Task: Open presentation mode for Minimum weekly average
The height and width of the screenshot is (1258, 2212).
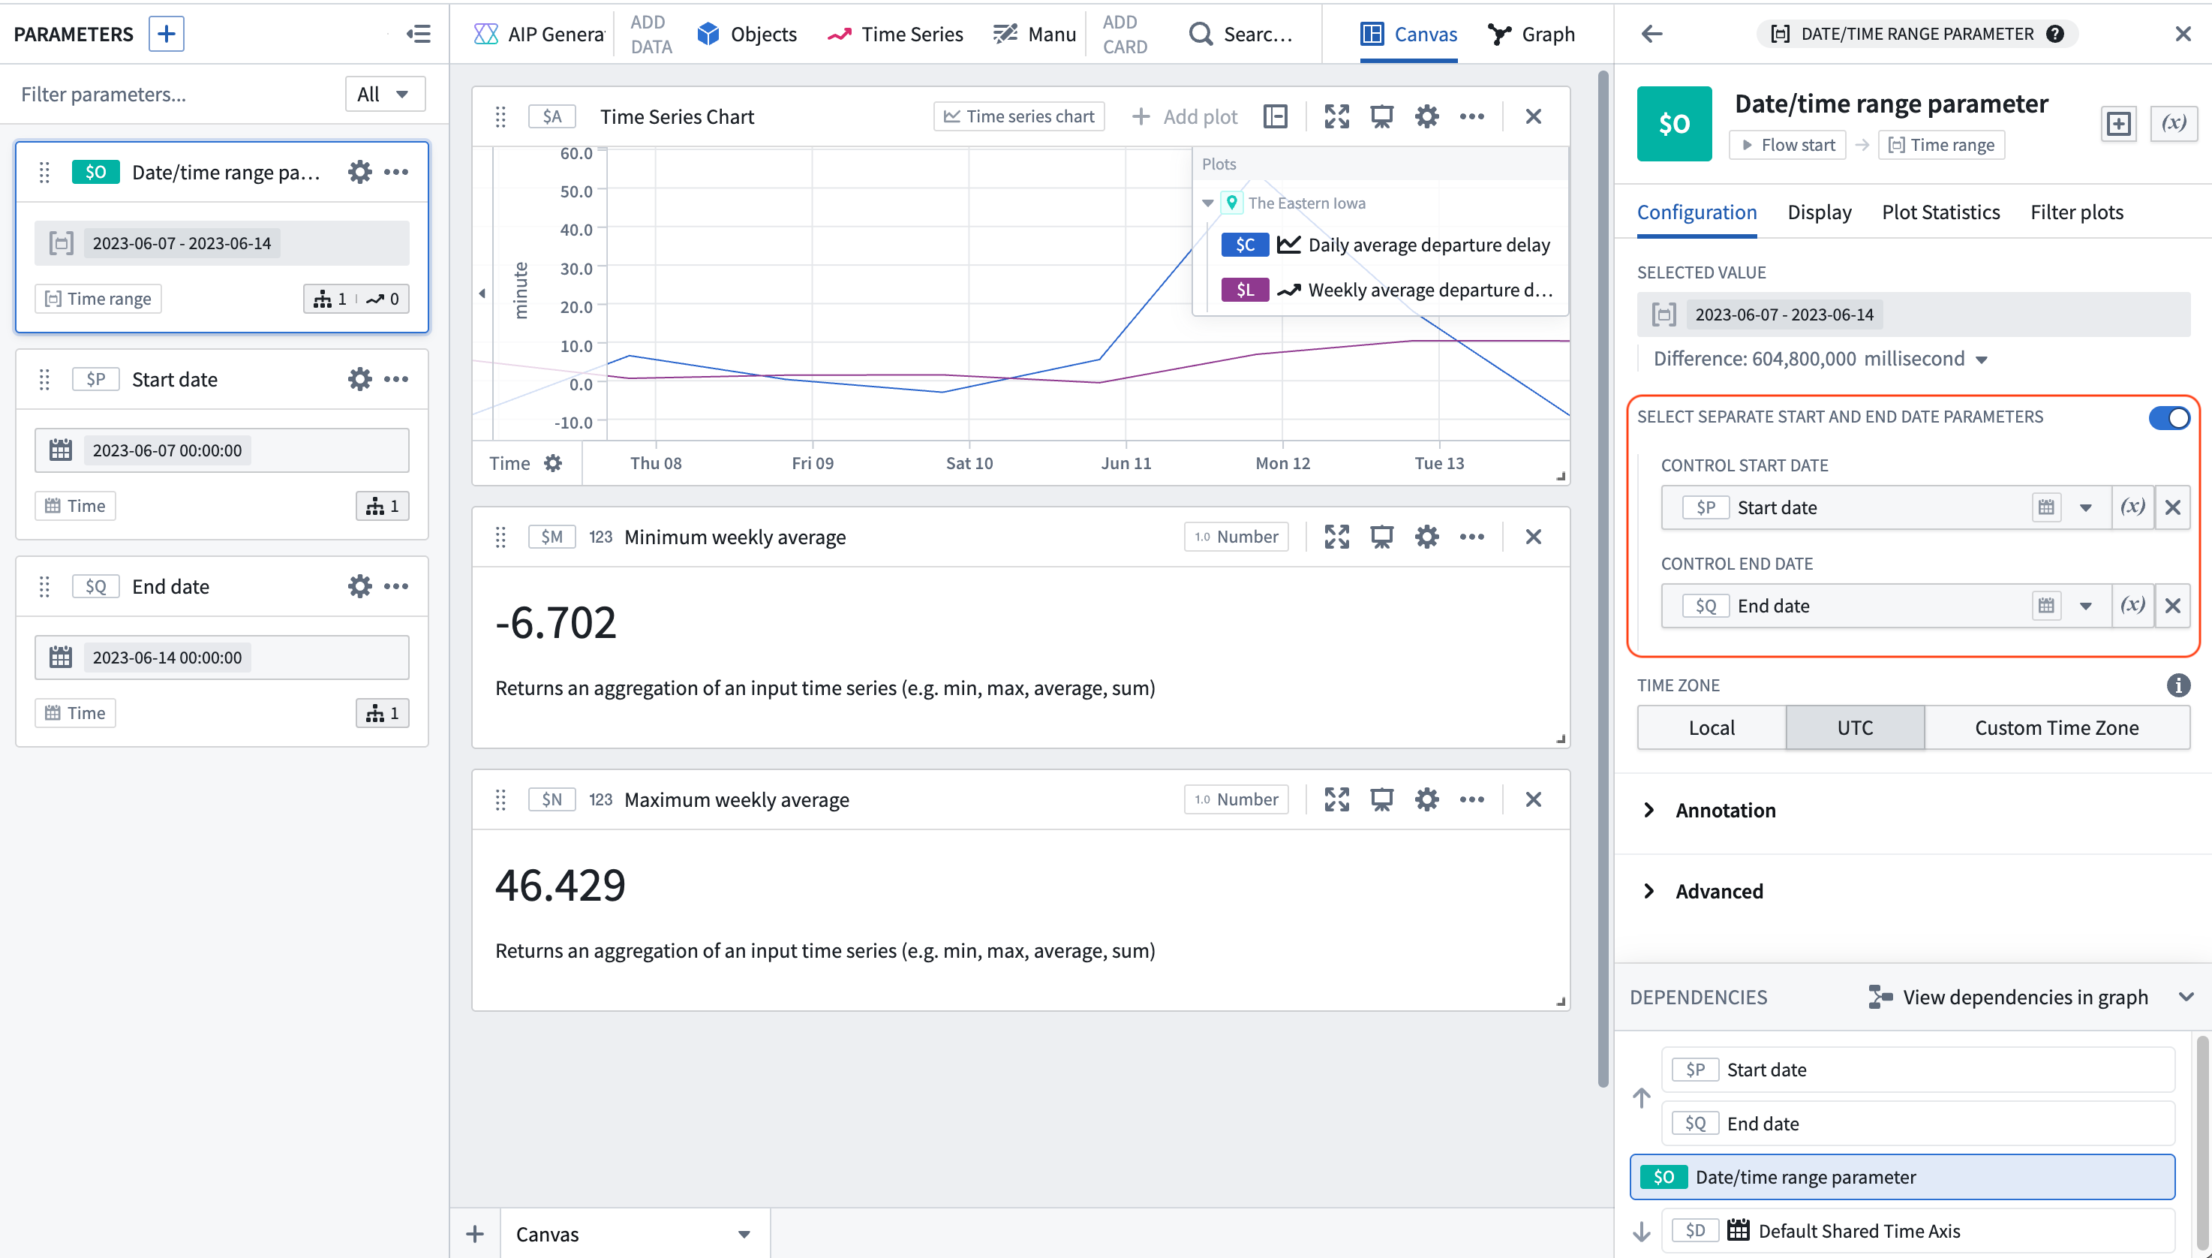Action: tap(1381, 537)
